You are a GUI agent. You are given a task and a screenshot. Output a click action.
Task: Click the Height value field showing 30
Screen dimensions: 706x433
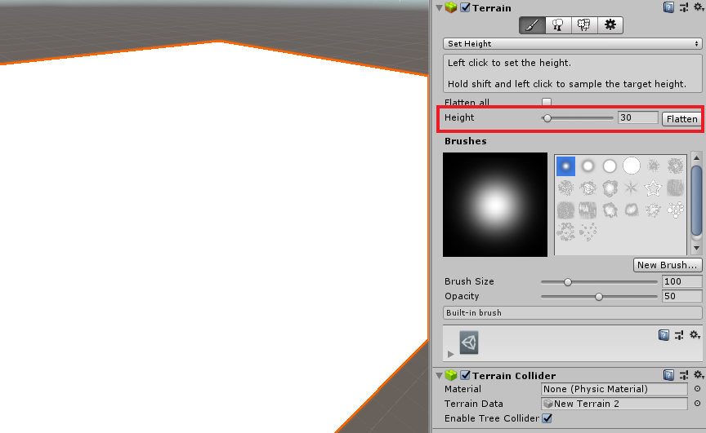[x=637, y=117]
